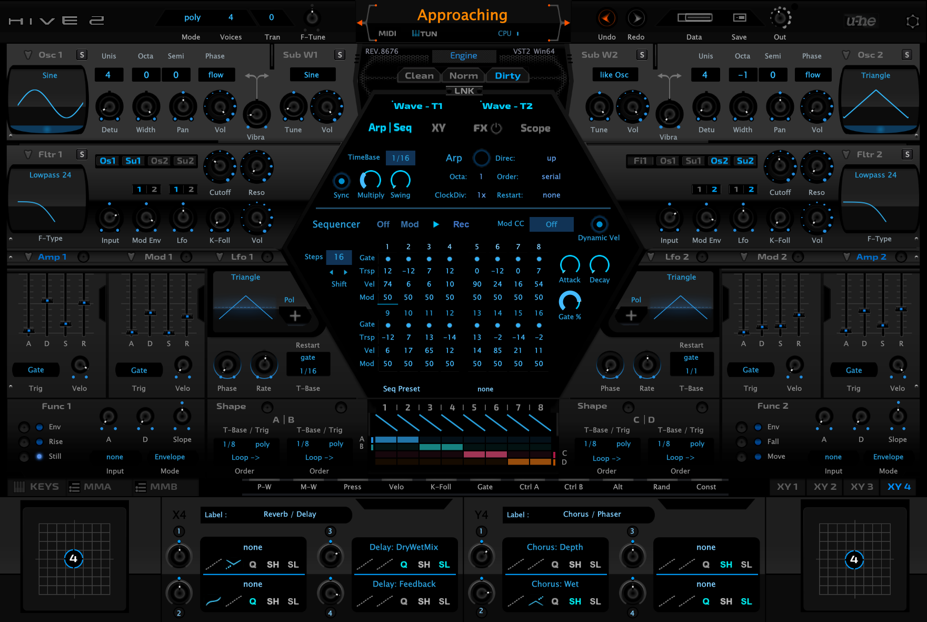The image size is (927, 622).
Task: Adjust the Amp 1 Attack slider
Action: (28, 331)
